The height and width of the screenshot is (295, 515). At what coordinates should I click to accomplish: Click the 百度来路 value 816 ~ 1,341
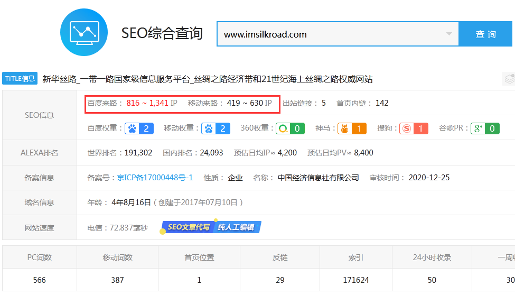(147, 103)
